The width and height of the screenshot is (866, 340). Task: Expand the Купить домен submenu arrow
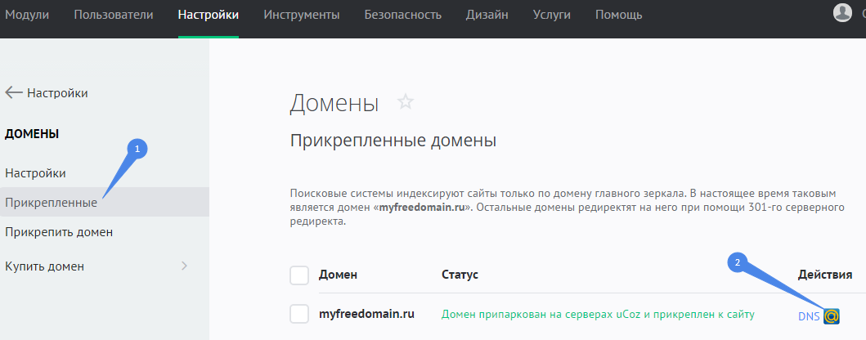coord(184,266)
